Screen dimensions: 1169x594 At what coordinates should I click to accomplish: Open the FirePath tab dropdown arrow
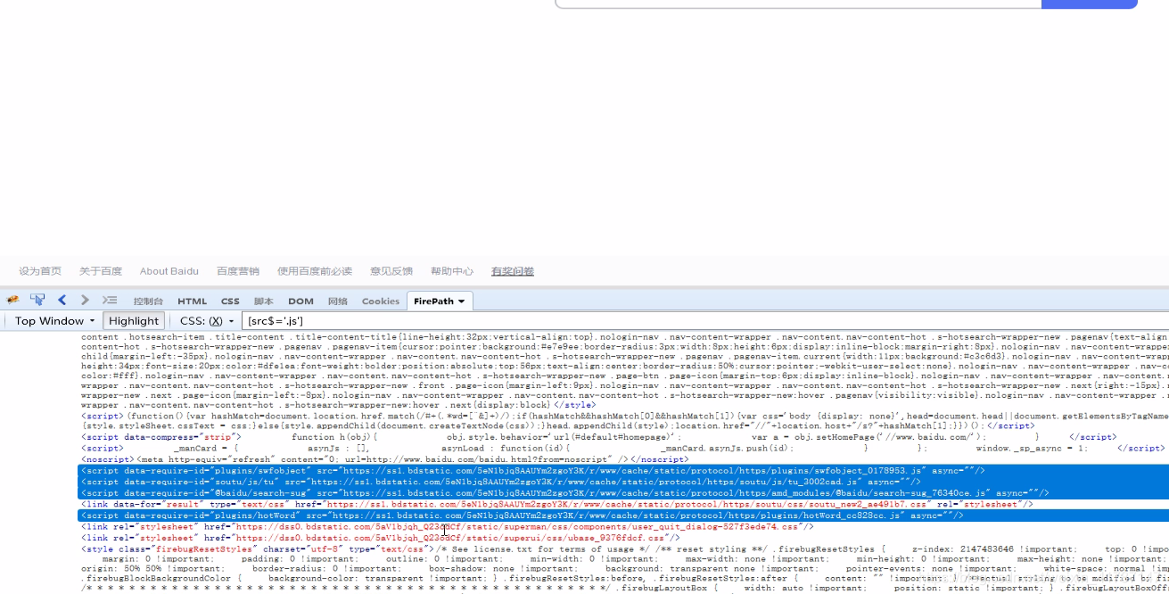coord(461,301)
